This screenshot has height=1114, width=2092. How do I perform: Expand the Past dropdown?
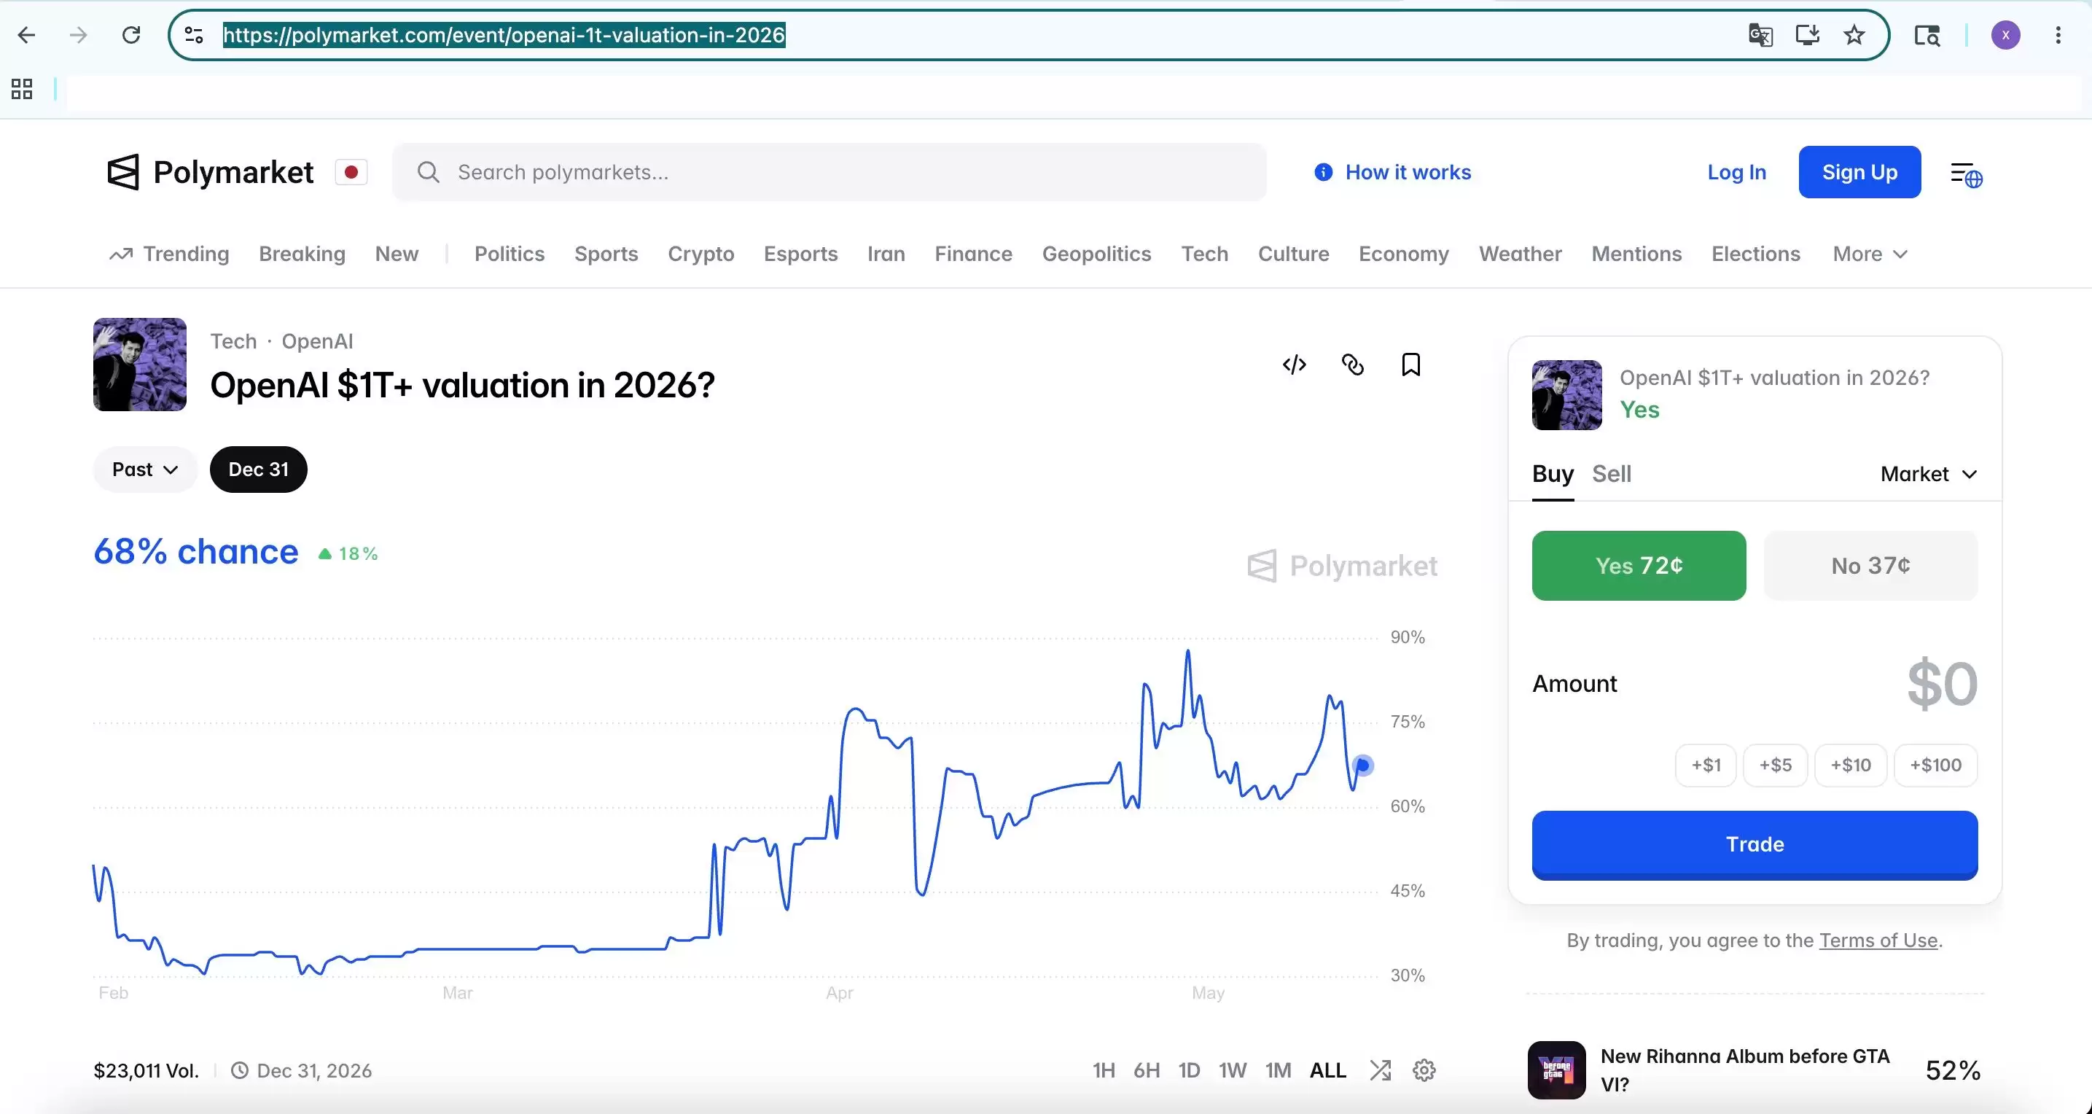[x=145, y=470]
